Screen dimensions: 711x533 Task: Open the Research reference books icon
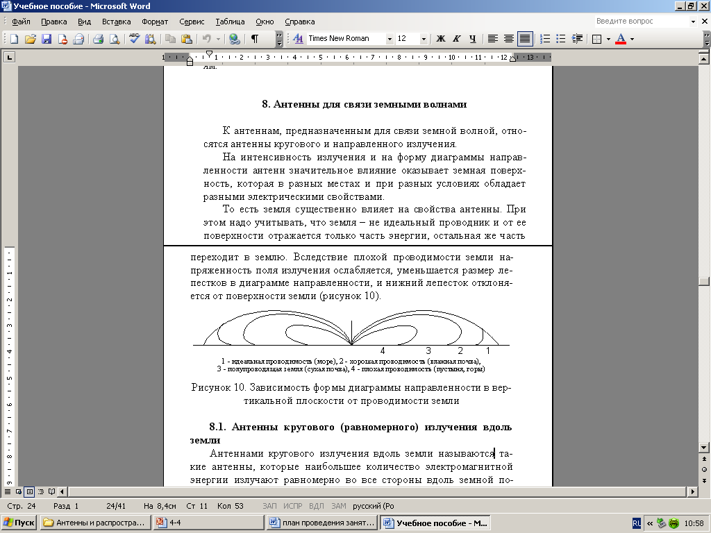point(150,39)
